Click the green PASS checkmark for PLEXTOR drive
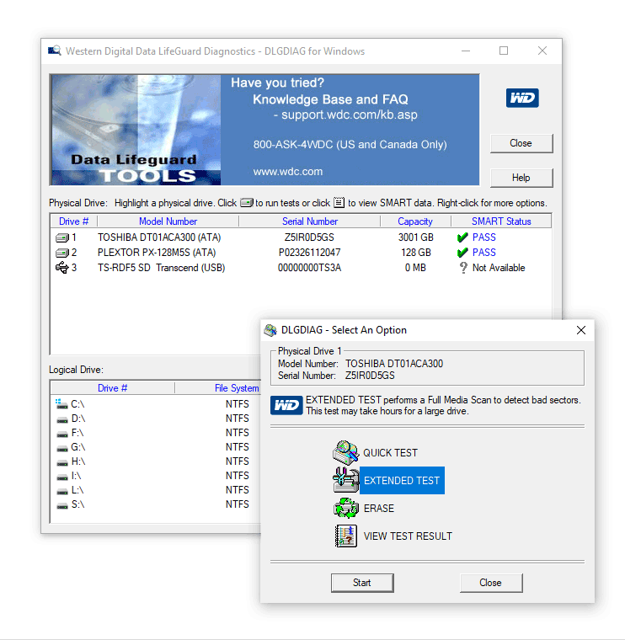Viewport: 625px width, 640px height. click(x=462, y=253)
